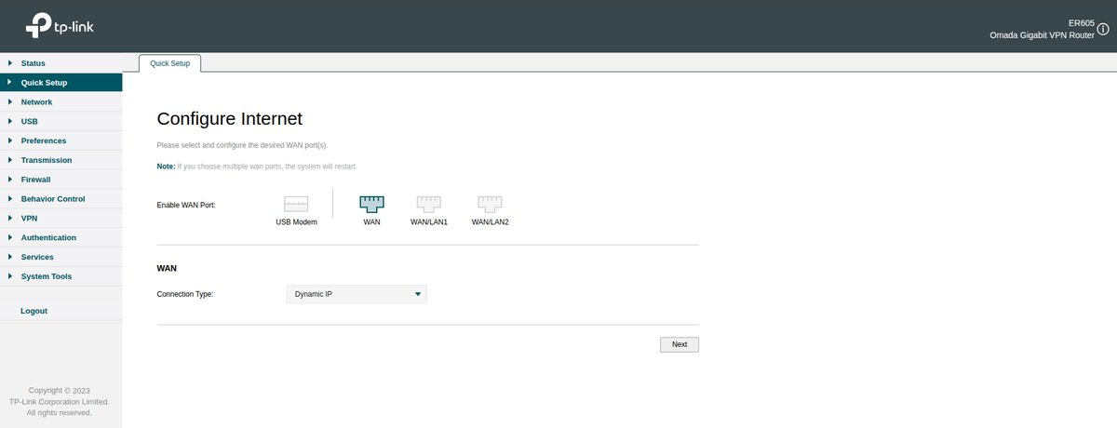Click the Configure Internet heading
The width and height of the screenshot is (1117, 428).
point(230,119)
